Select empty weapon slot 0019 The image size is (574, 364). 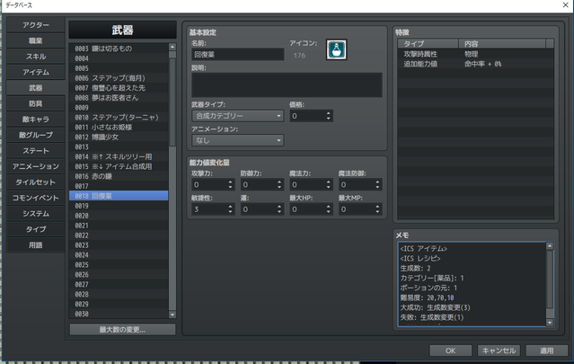pos(119,206)
